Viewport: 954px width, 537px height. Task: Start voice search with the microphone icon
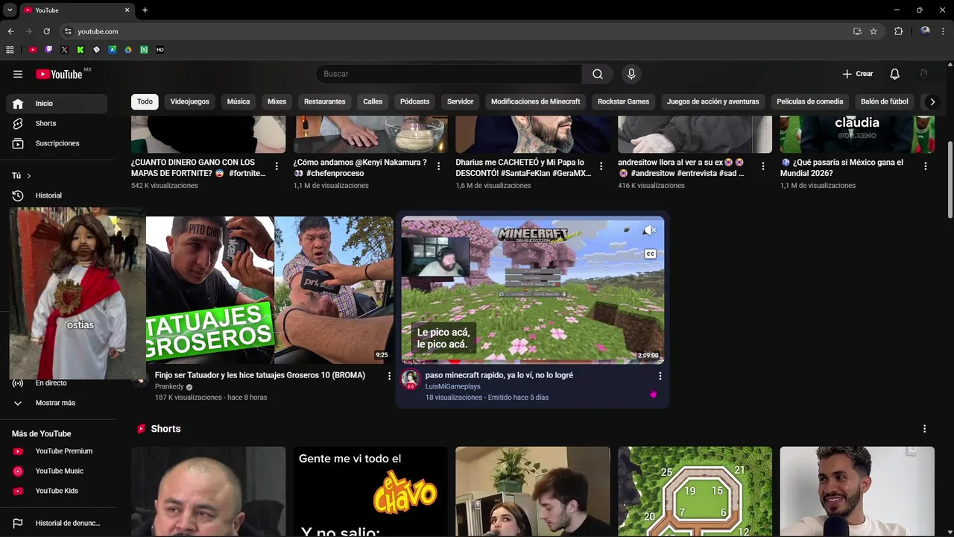[x=631, y=74]
